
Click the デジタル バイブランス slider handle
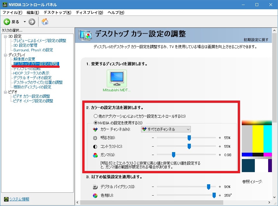[209, 187]
